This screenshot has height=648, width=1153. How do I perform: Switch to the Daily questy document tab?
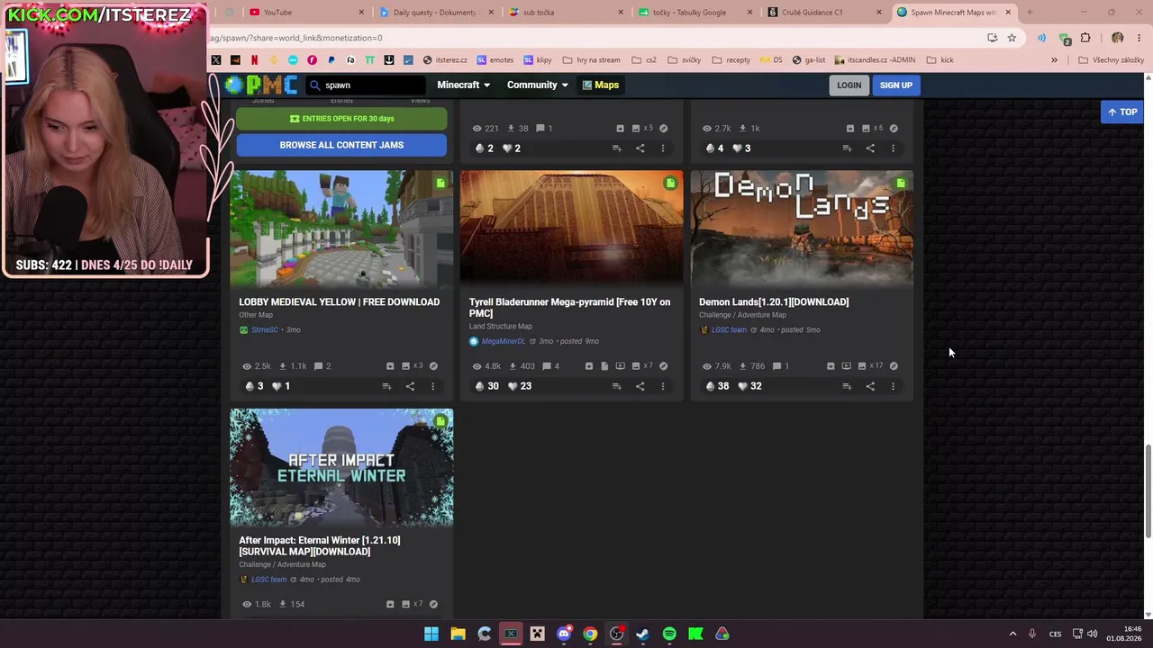[x=436, y=13]
